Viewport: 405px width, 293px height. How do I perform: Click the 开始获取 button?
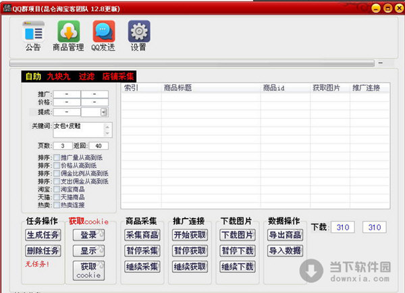tap(190, 235)
